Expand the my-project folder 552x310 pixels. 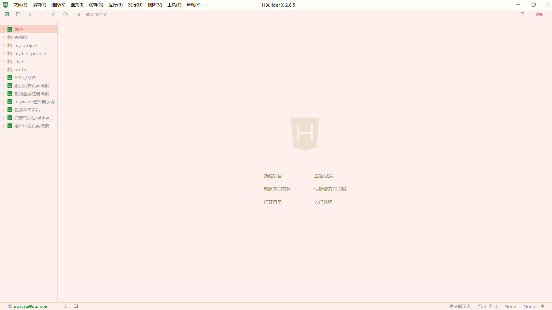point(3,45)
